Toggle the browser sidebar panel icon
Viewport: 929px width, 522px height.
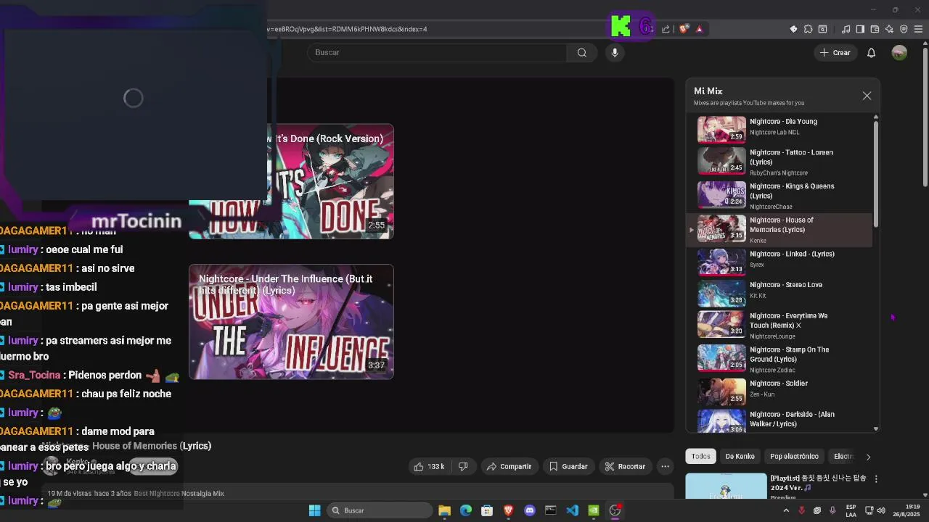pos(860,29)
